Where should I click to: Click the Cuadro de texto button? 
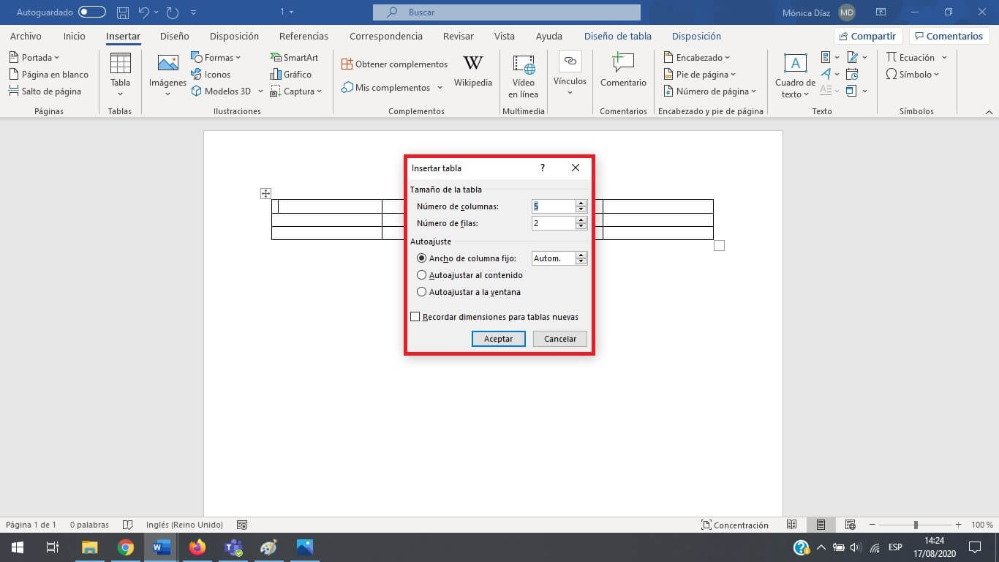point(795,75)
